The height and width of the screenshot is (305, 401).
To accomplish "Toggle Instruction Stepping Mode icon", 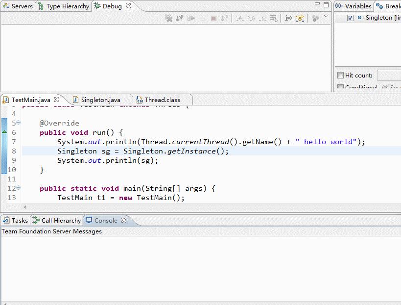I will (288, 18).
